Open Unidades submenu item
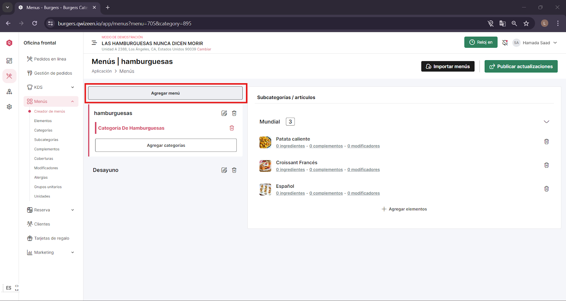 tap(42, 196)
